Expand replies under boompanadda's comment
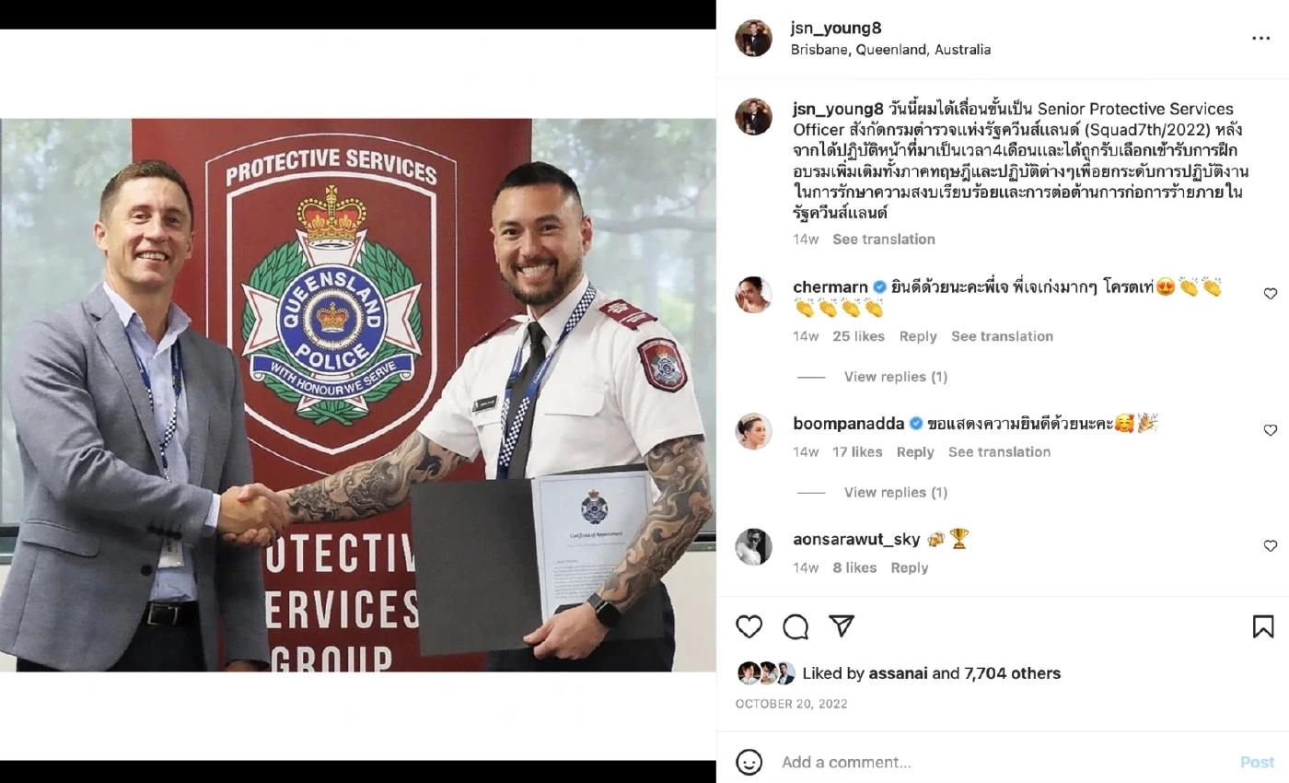Screen dimensions: 1289x783 click(x=895, y=493)
